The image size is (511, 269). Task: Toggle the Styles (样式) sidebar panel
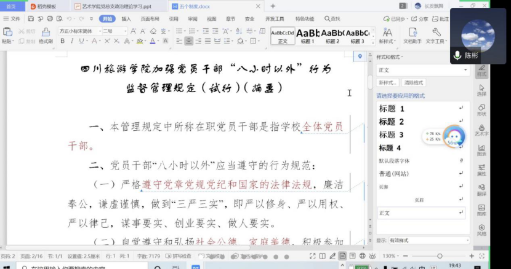pos(481,70)
